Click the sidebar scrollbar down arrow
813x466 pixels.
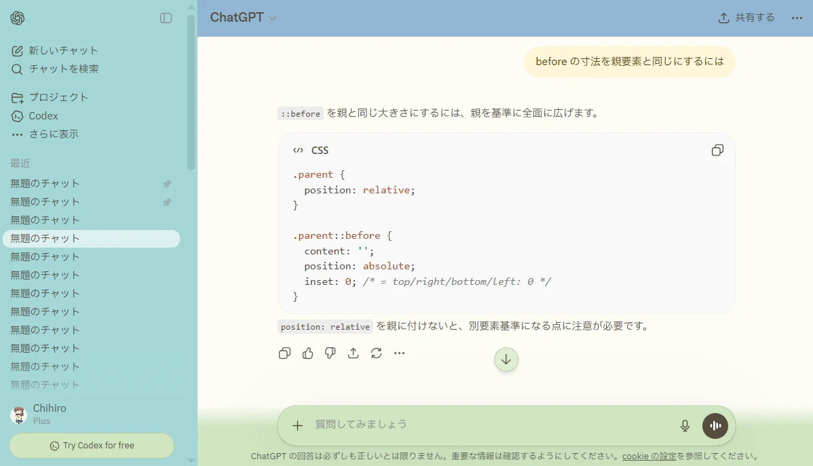pos(191,461)
